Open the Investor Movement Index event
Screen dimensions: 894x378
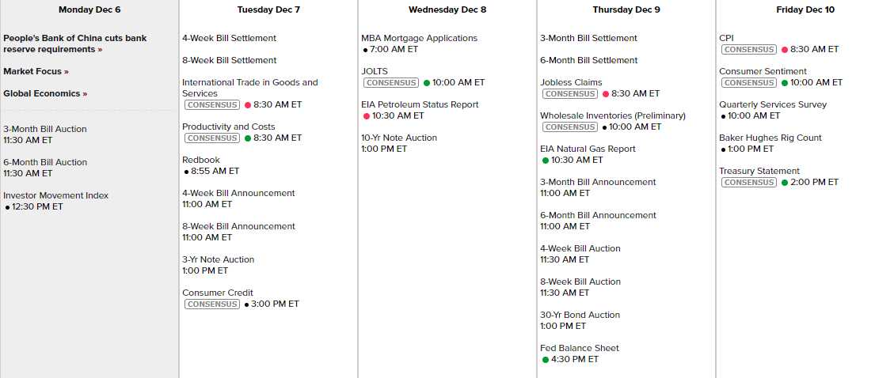coord(55,195)
